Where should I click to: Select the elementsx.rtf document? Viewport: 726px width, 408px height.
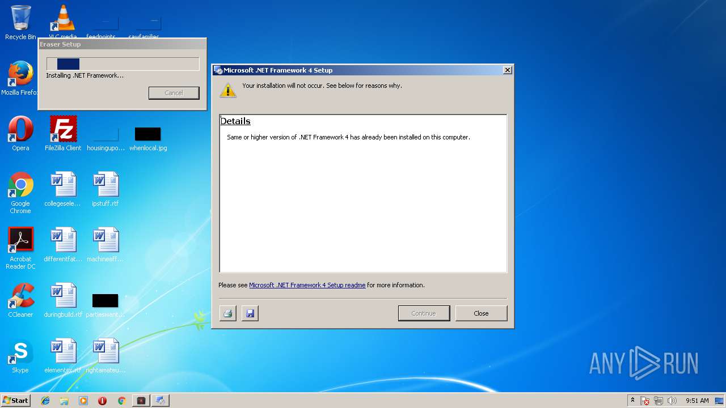63,356
